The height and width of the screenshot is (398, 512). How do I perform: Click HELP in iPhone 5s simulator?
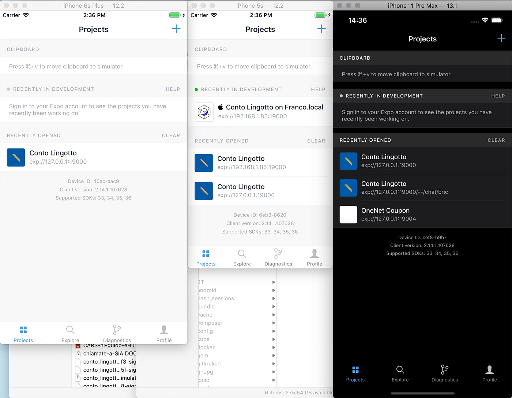coord(318,89)
